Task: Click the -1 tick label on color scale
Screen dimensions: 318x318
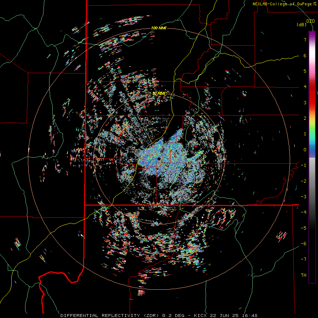Action: 304,165
